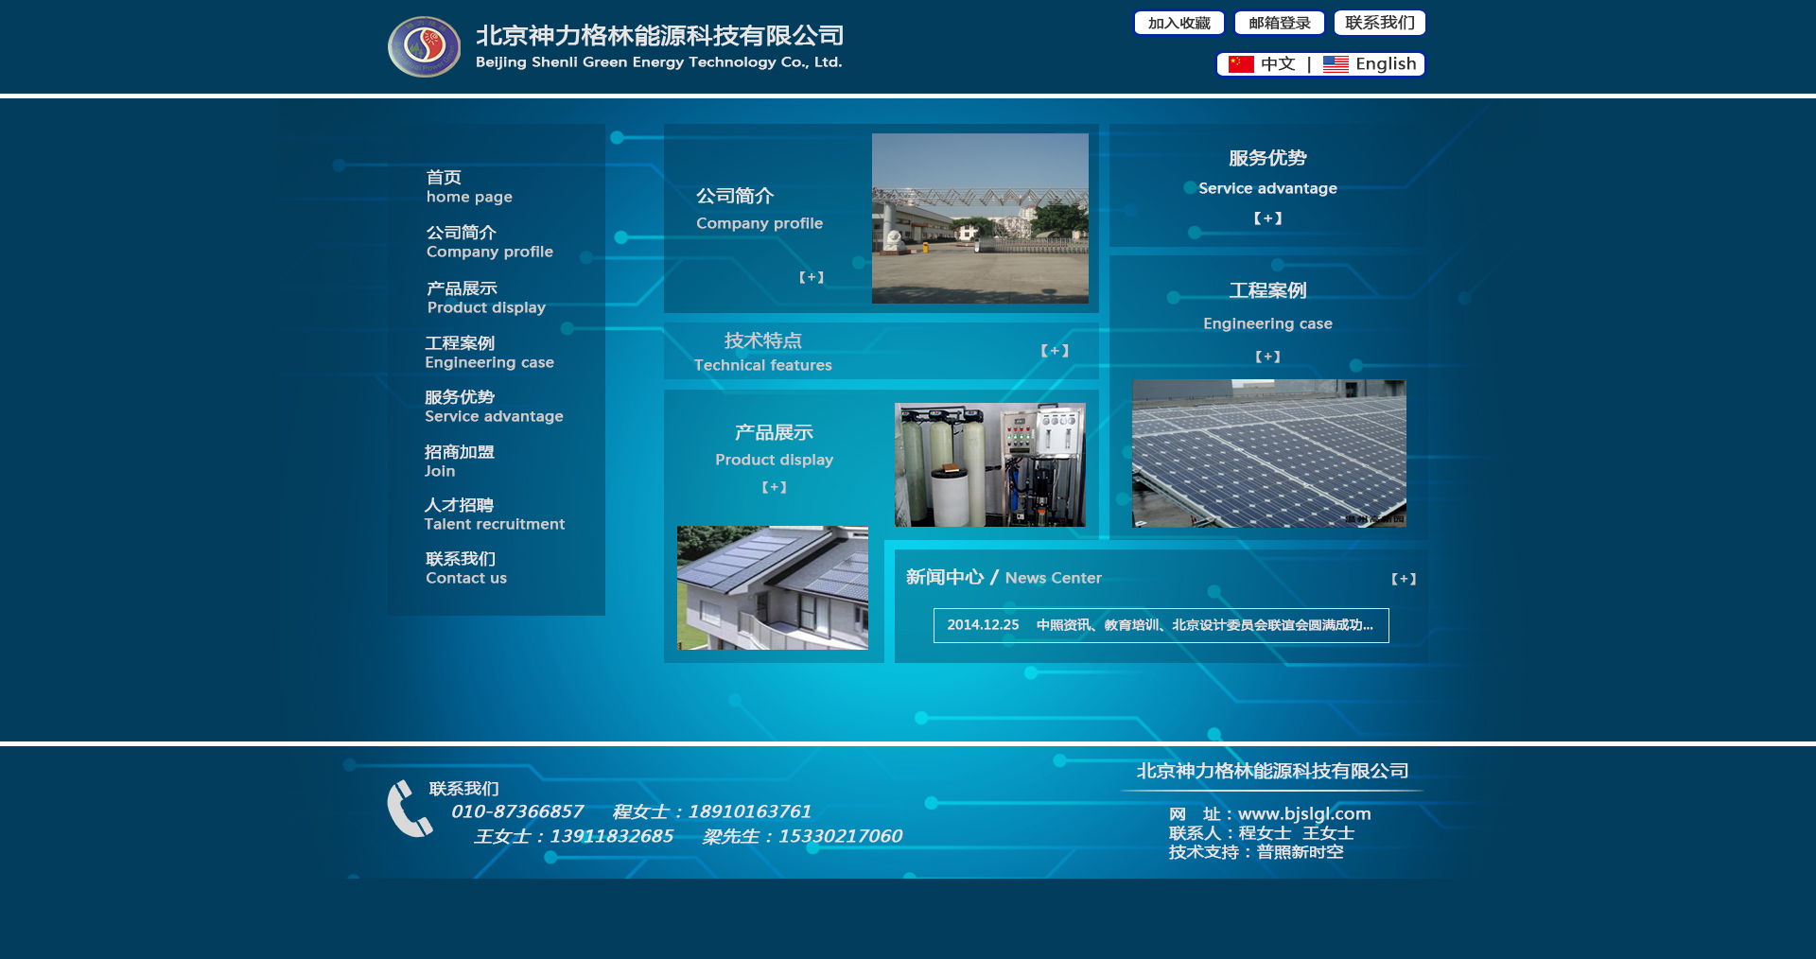Screen dimensions: 1816x959
Task: Open 联系我们 Contact us sidebar item
Action: [466, 567]
